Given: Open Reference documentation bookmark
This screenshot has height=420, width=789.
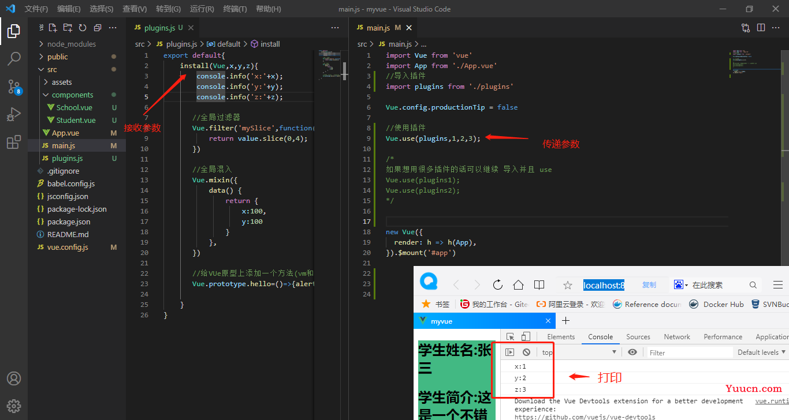Looking at the screenshot, I should coord(647,304).
